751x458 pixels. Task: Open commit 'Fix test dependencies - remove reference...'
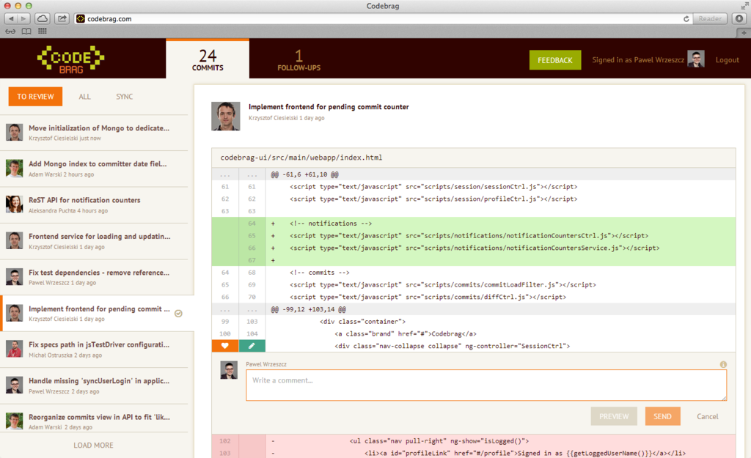coord(94,278)
